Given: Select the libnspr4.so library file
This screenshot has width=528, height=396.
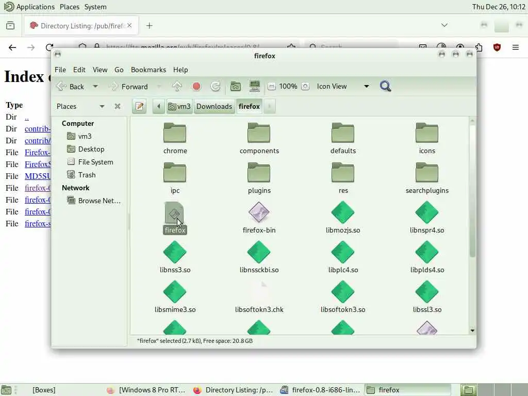Looking at the screenshot, I should tap(426, 218).
